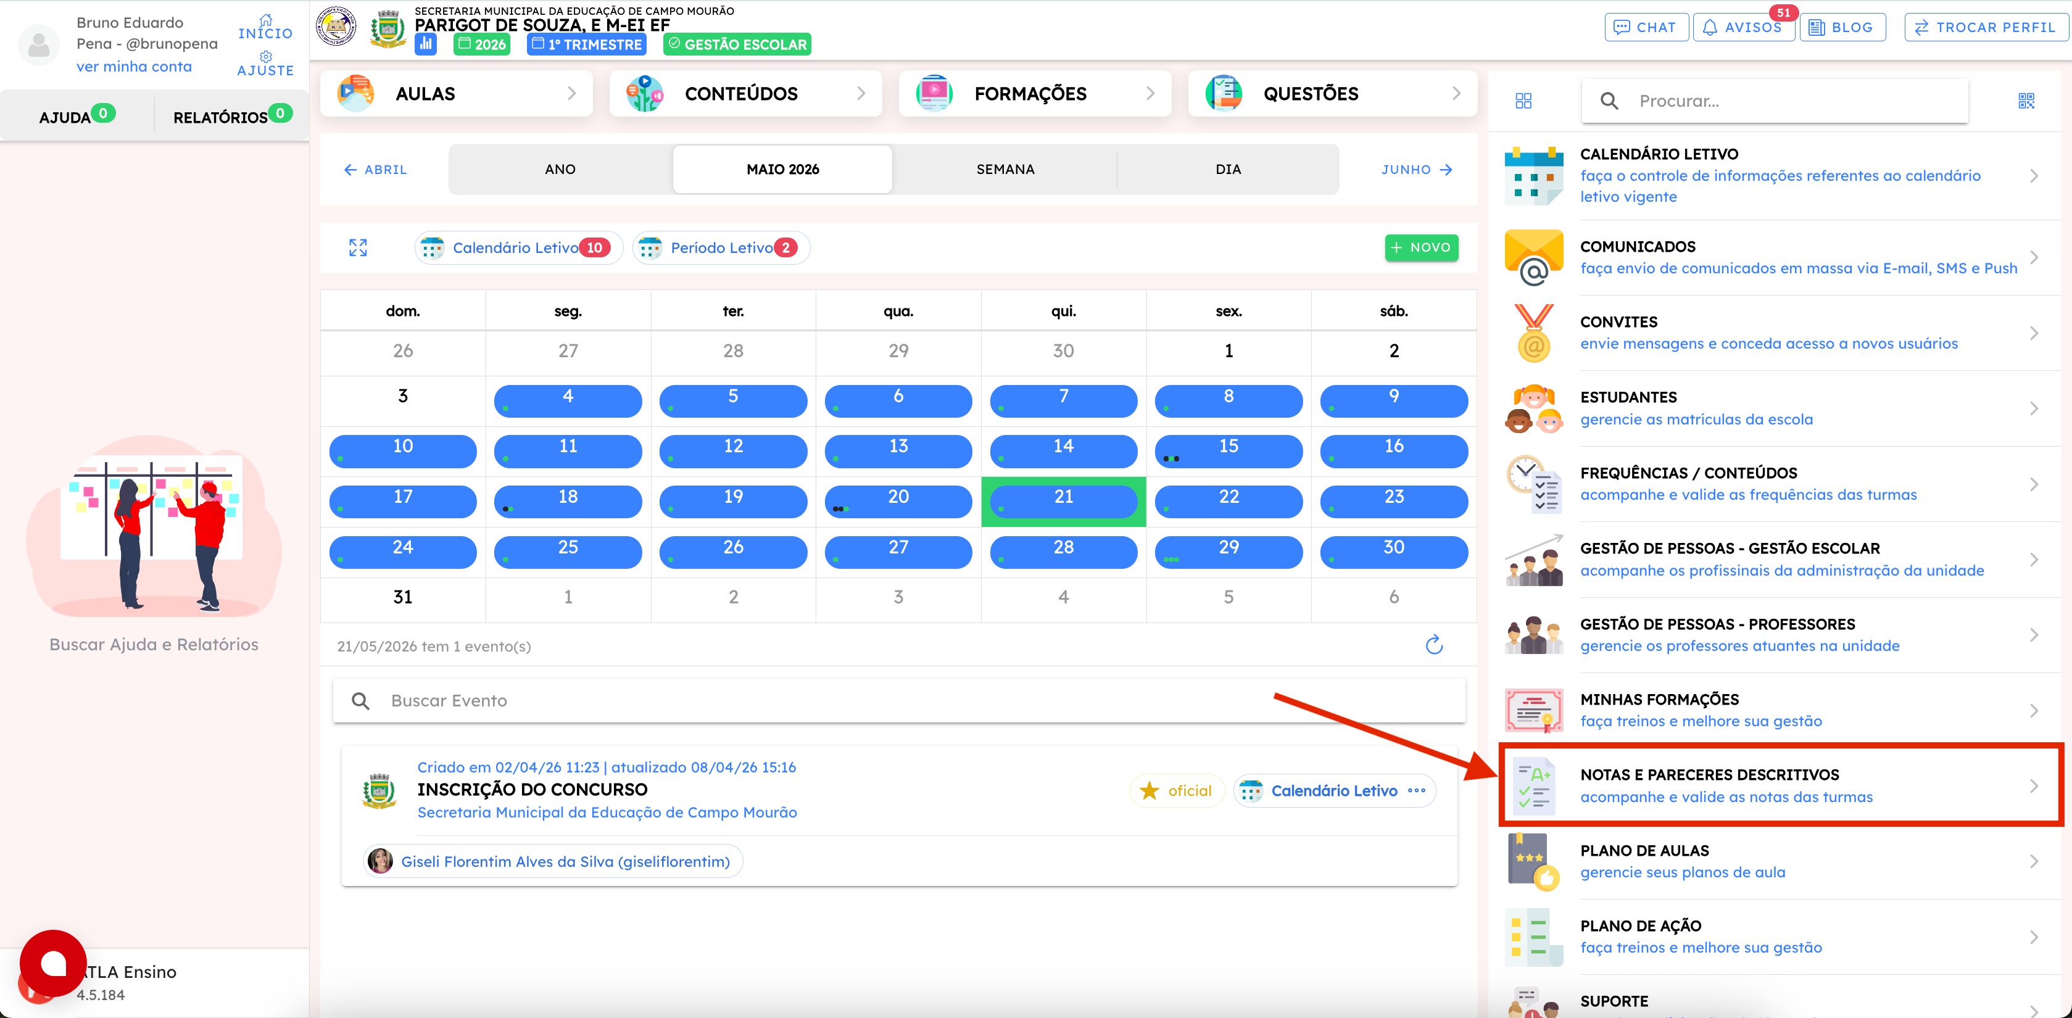Open AJUSTE settings
Viewport: 2072px width, 1018px height.
[265, 64]
